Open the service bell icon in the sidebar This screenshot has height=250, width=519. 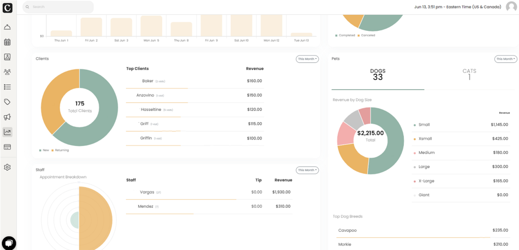coord(7,27)
